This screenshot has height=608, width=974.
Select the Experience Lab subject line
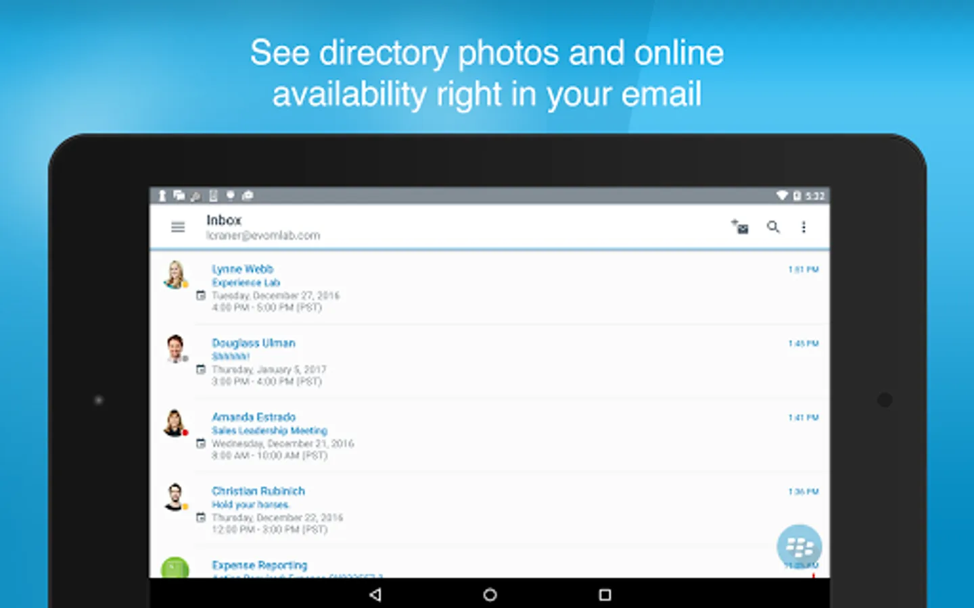(246, 282)
